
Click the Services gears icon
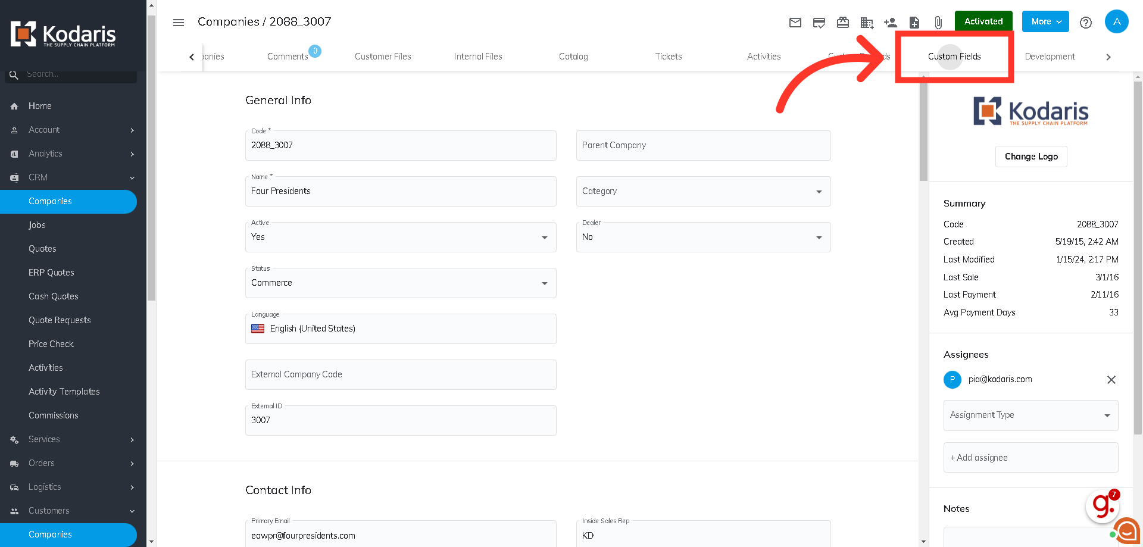pos(14,439)
